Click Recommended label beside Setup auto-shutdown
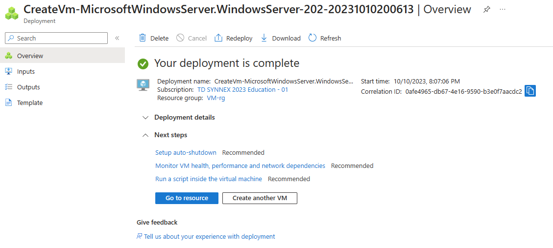The height and width of the screenshot is (248, 553). [243, 152]
